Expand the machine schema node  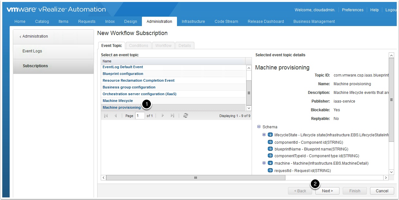pos(264,163)
